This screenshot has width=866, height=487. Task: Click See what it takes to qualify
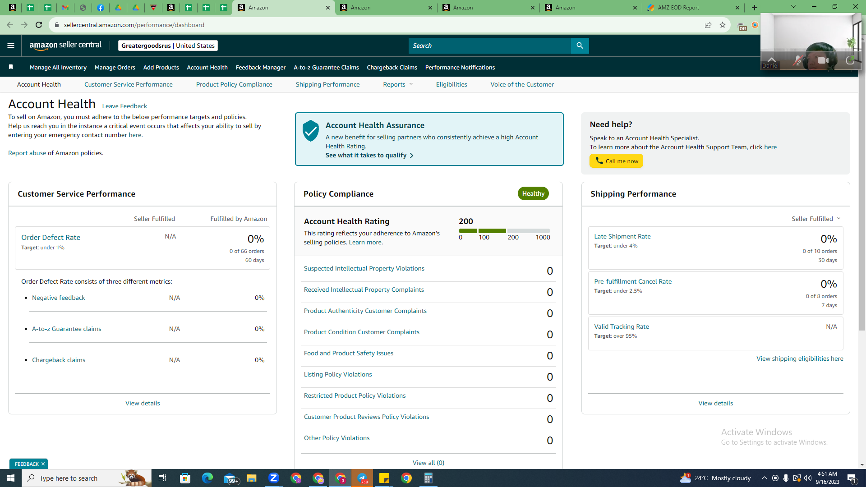coord(369,155)
